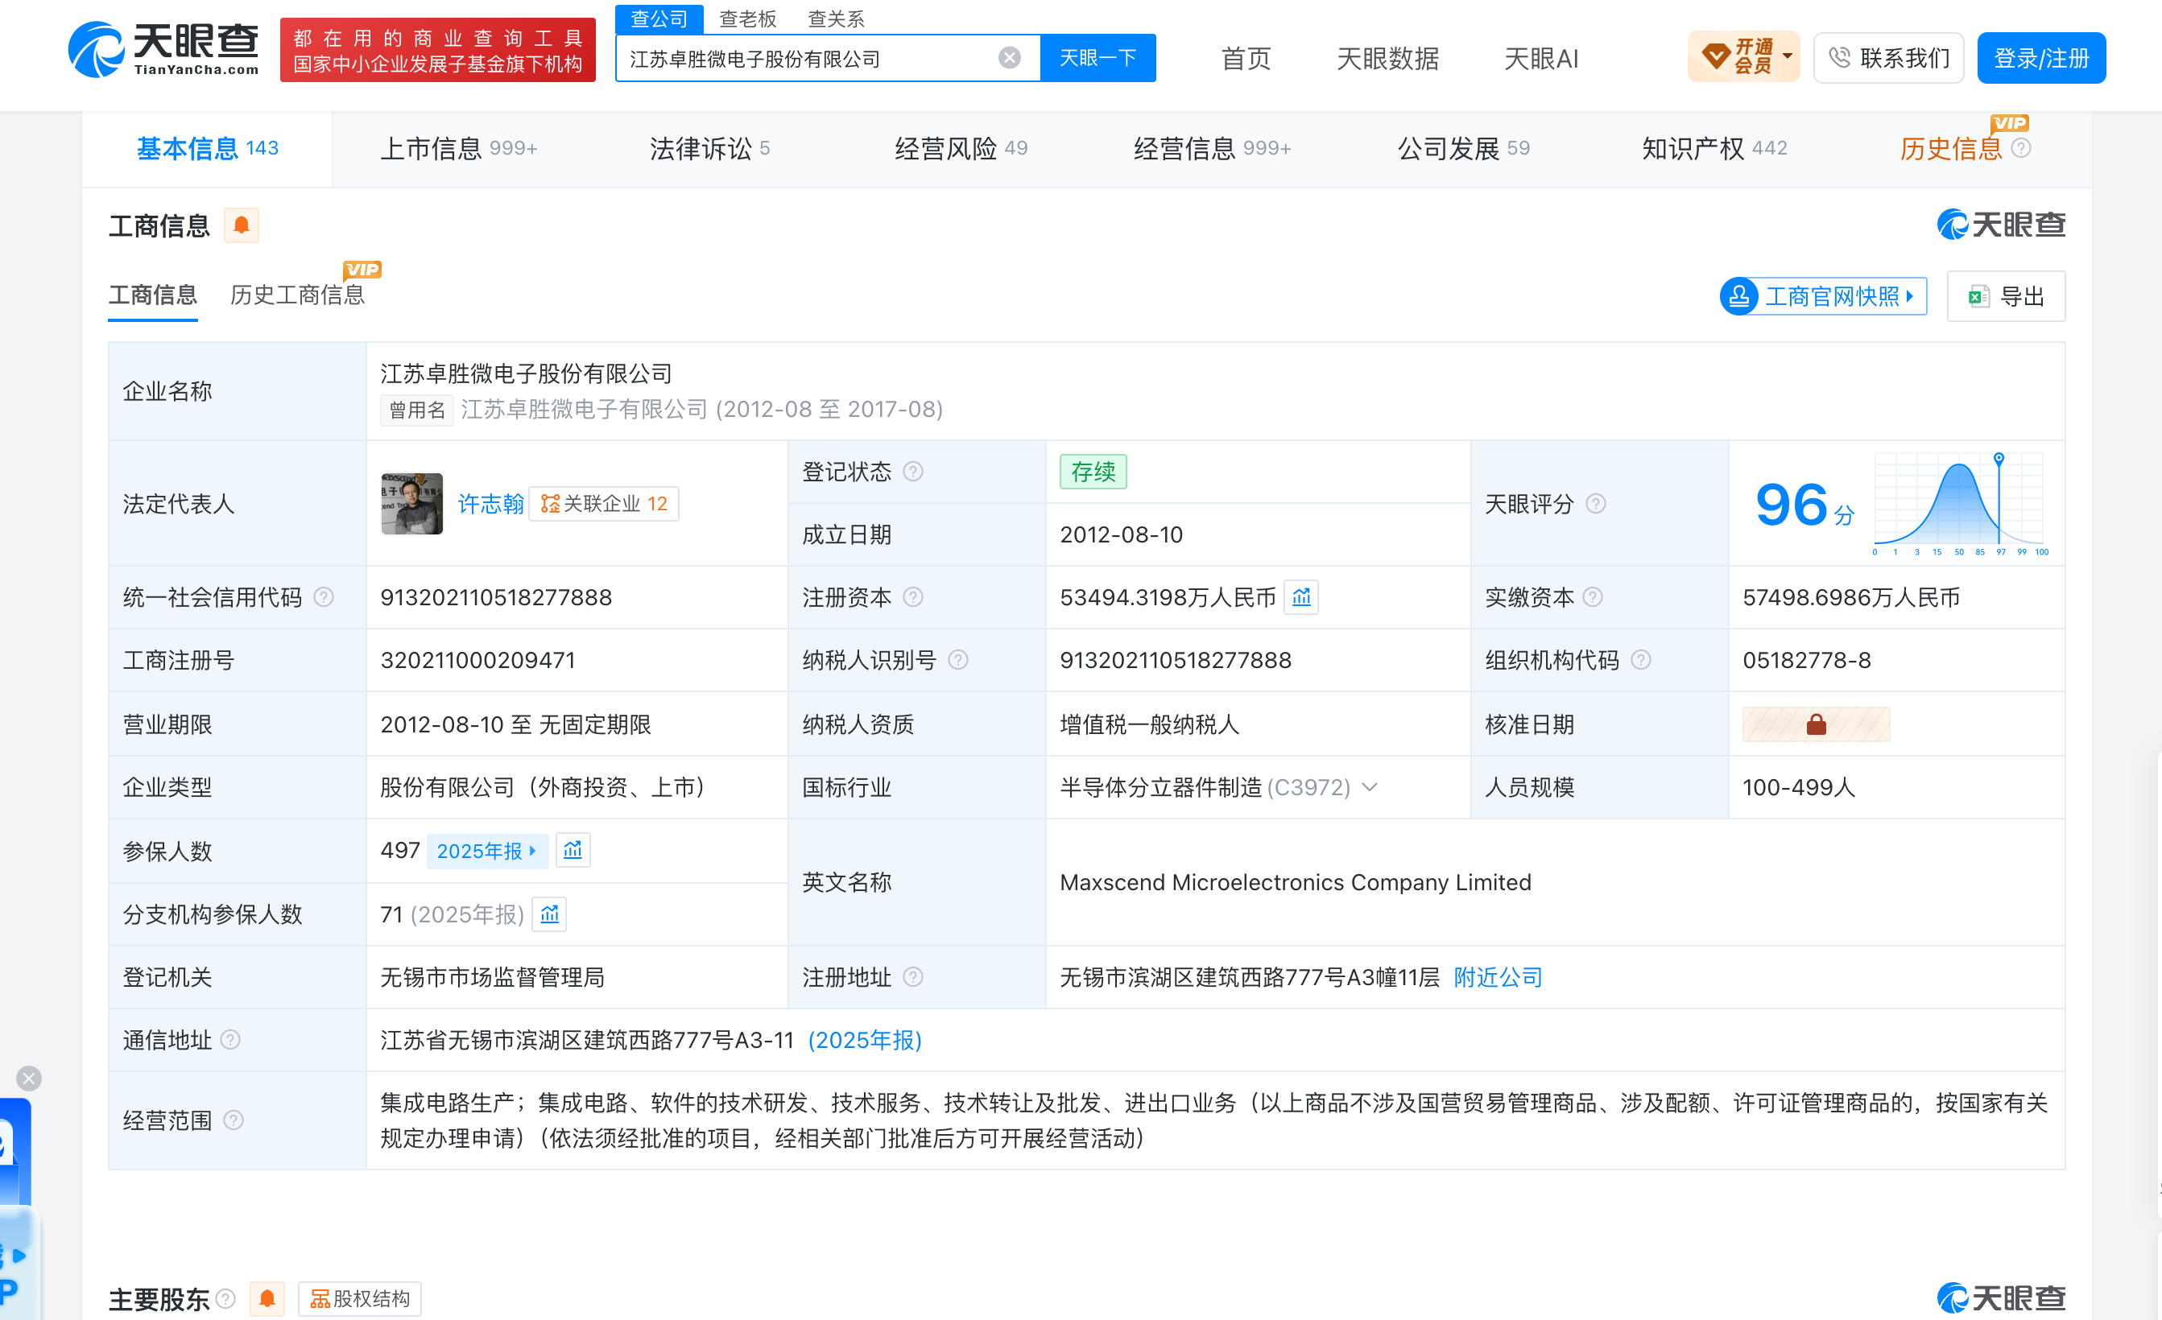Click the 股权结构 button
The width and height of the screenshot is (2162, 1320).
pyautogui.click(x=360, y=1299)
